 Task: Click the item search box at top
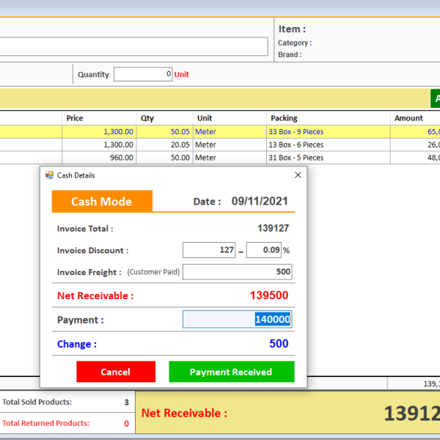click(133, 46)
